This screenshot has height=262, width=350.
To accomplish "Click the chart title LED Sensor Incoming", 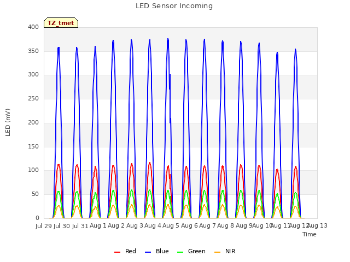I will [174, 6].
